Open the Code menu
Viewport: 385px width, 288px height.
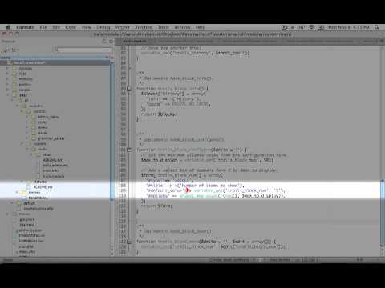(71, 27)
